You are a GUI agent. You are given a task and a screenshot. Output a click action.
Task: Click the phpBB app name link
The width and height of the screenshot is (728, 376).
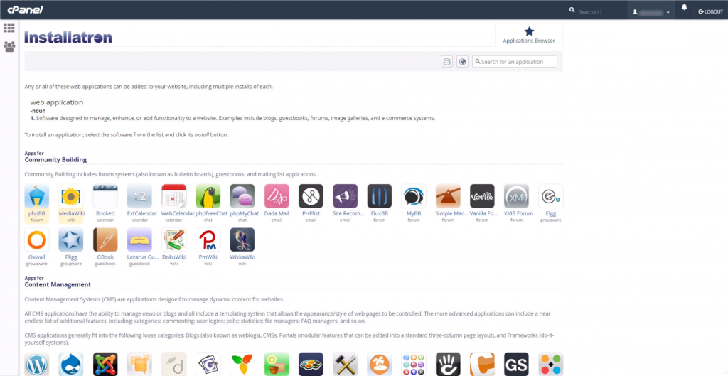(x=37, y=213)
